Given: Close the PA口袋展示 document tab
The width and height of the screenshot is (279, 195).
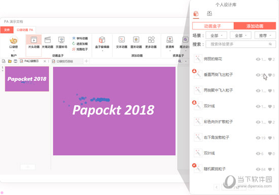Looking at the screenshot, I should pos(45,61).
